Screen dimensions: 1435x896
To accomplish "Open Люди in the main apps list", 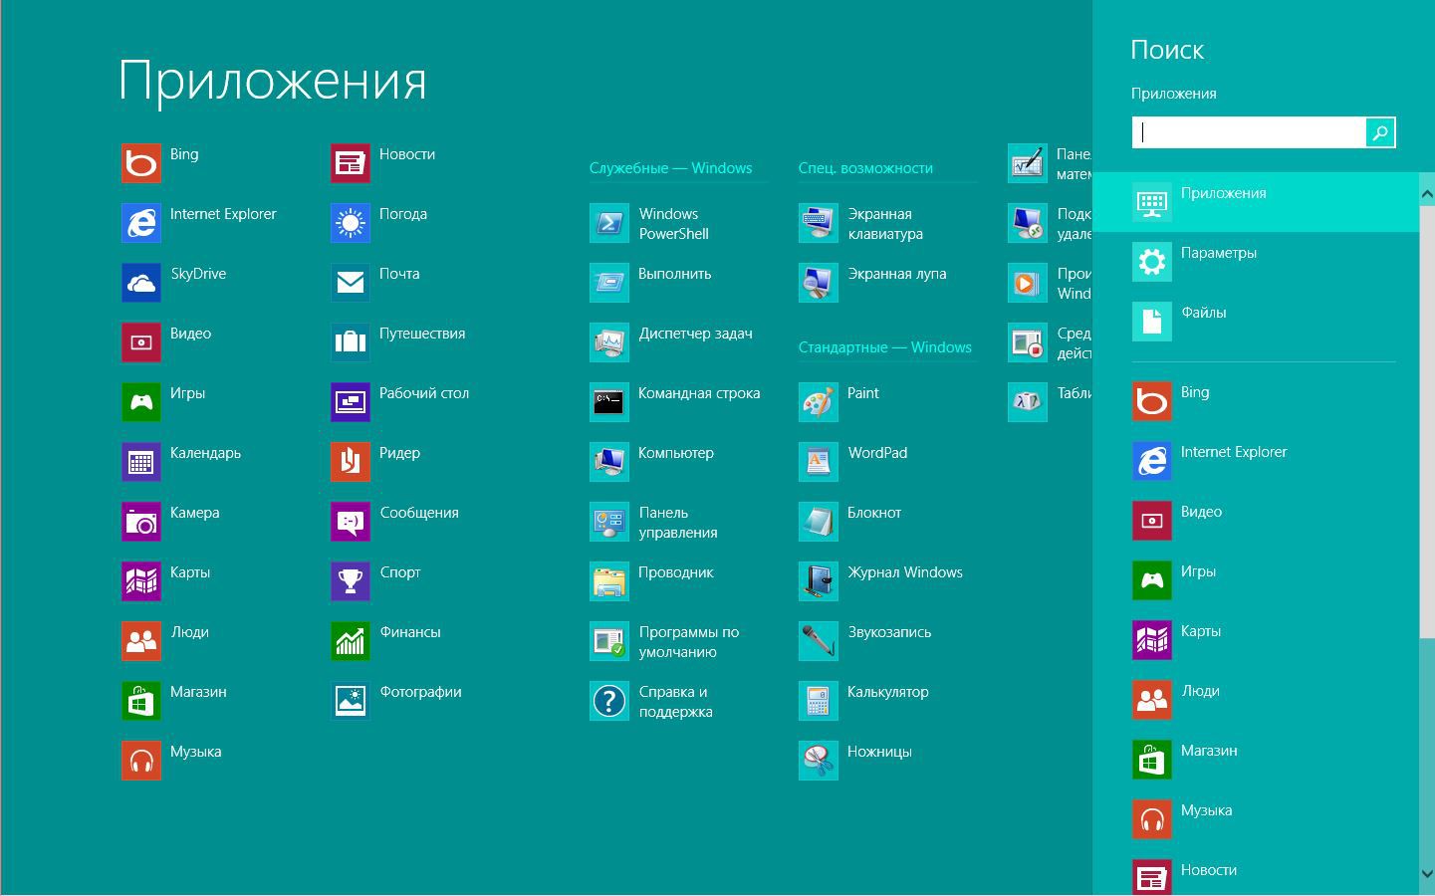I will pos(165,641).
